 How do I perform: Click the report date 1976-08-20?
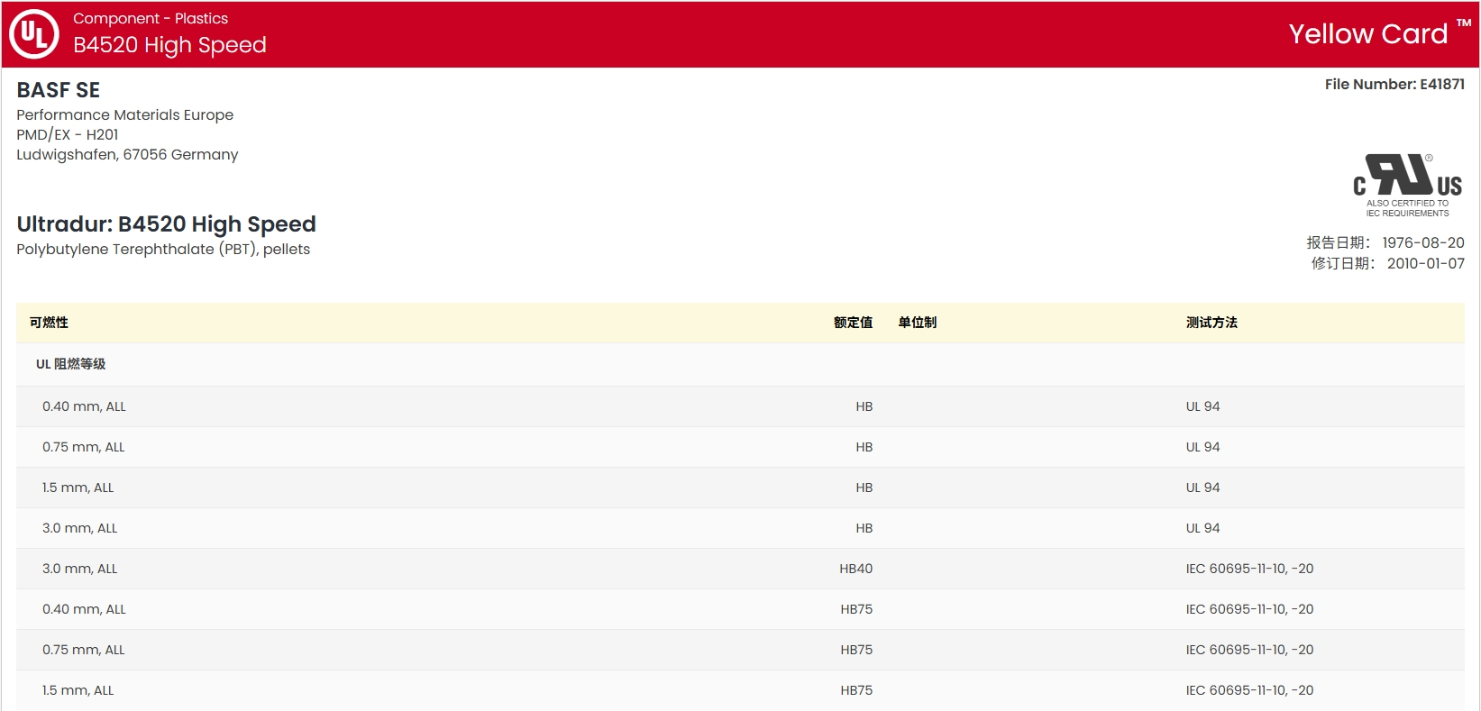[x=1423, y=242]
